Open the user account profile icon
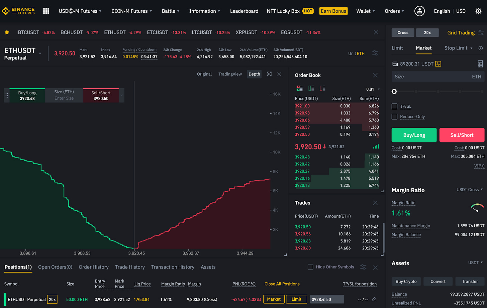This screenshot has height=308, width=487. [x=419, y=11]
